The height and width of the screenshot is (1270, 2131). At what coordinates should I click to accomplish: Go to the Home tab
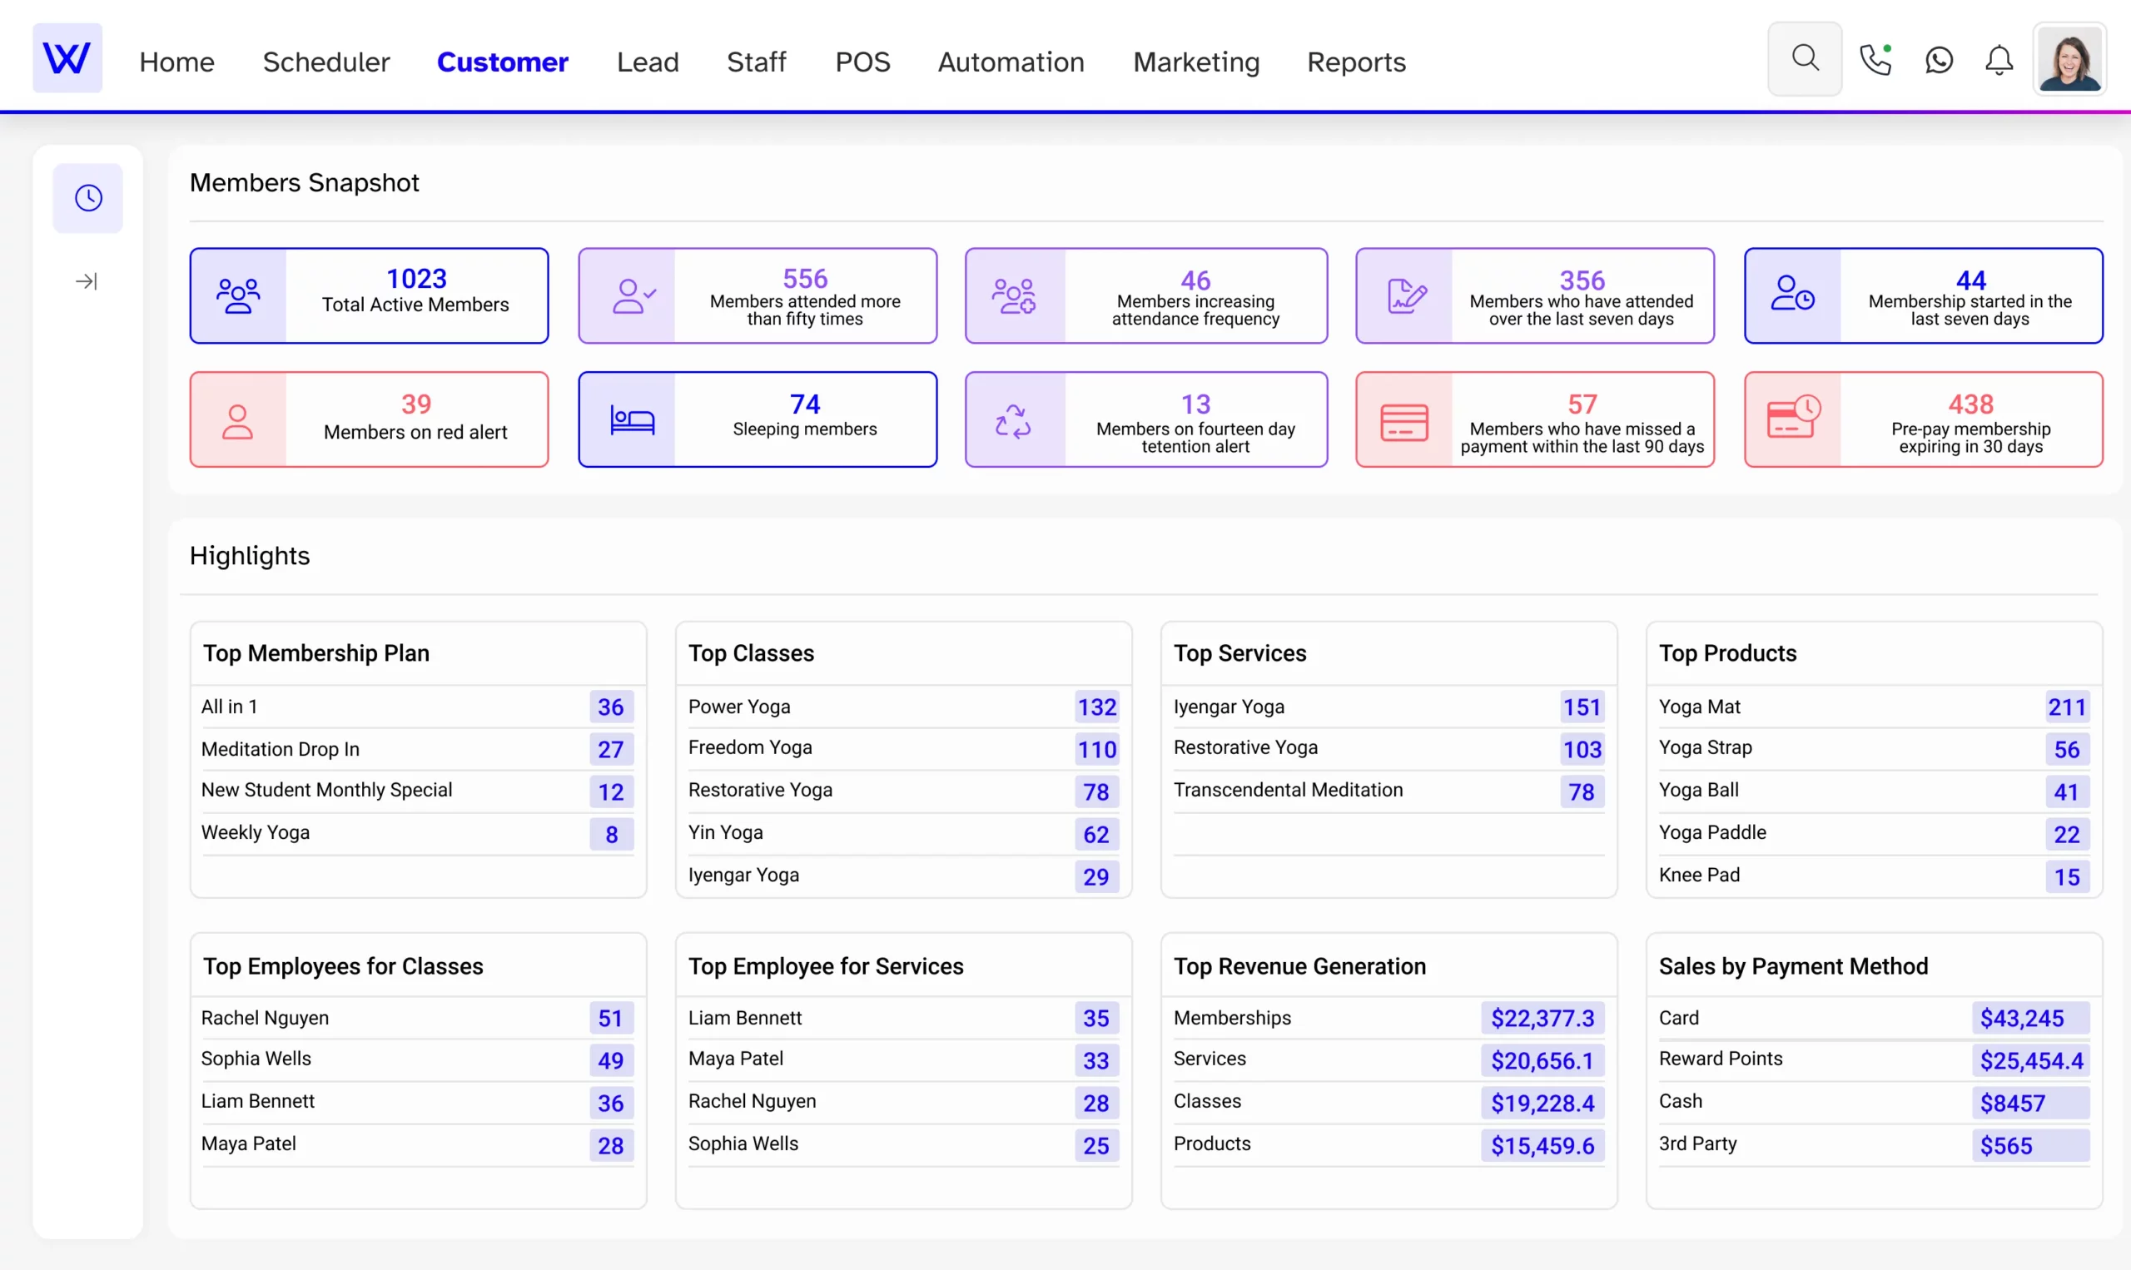pos(176,62)
